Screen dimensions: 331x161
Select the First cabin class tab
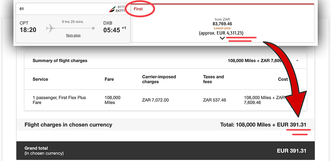138,9
